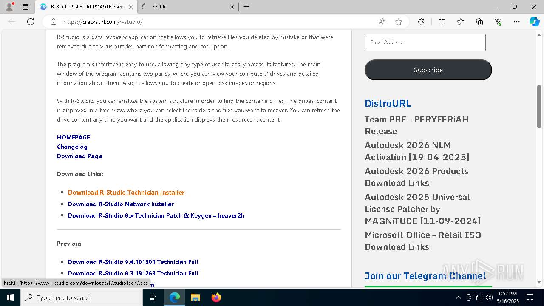Image resolution: width=544 pixels, height=306 pixels.
Task: Open the clock showing 6:52 PM
Action: point(508,297)
